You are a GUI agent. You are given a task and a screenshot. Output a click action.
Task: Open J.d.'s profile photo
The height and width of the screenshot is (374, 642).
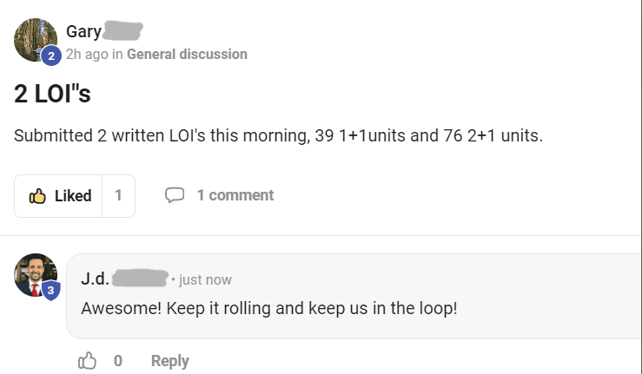coord(36,275)
